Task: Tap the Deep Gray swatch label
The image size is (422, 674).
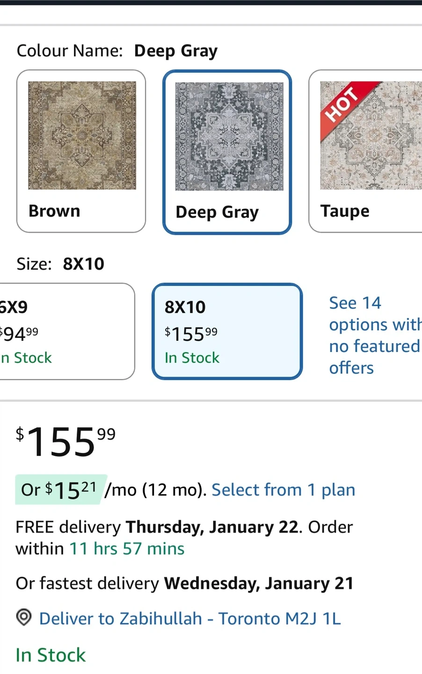Action: click(x=217, y=212)
